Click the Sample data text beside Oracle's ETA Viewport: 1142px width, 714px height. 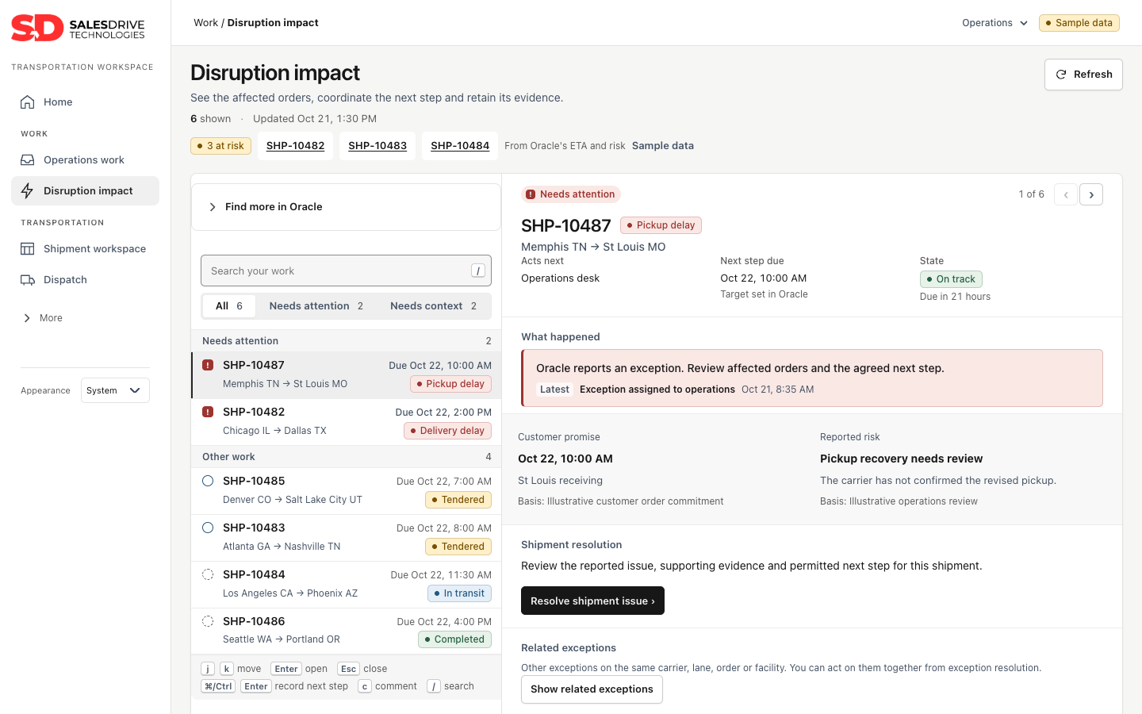(x=663, y=146)
